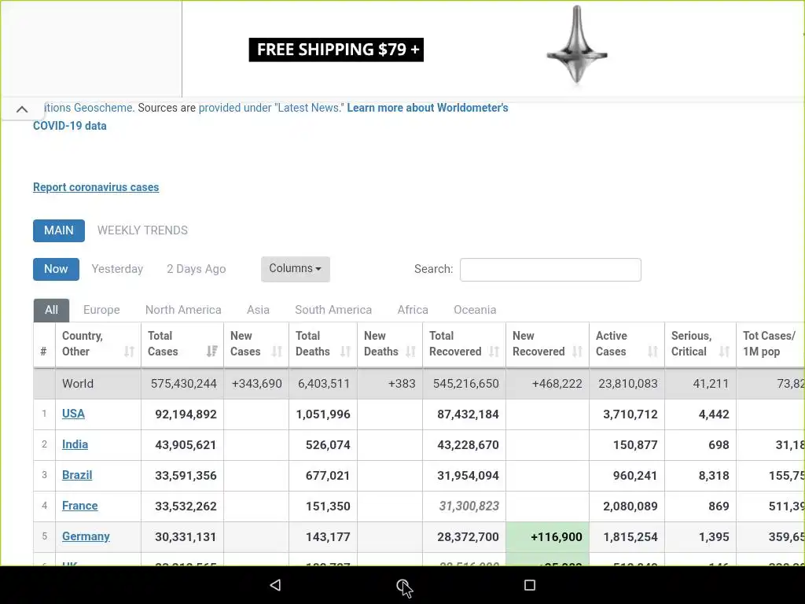Image resolution: width=805 pixels, height=604 pixels.
Task: Tap the Android back navigation icon
Action: point(275,585)
